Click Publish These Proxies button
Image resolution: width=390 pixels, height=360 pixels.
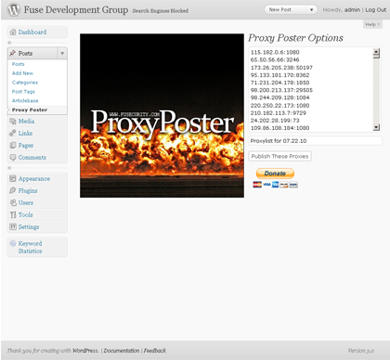coord(279,156)
